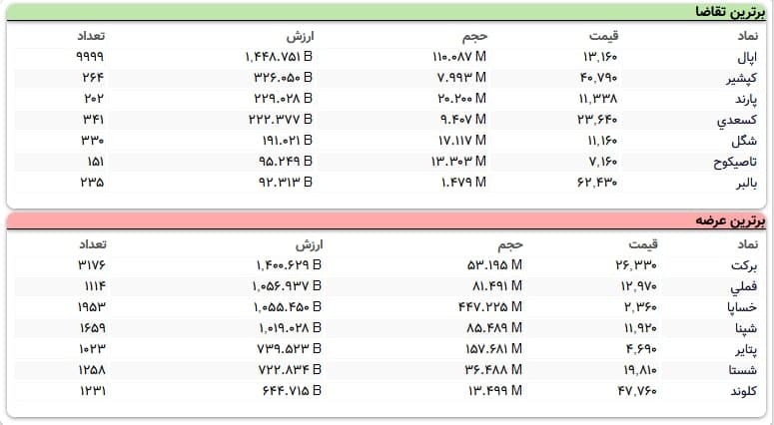Click the شگل symbol name

point(746,141)
